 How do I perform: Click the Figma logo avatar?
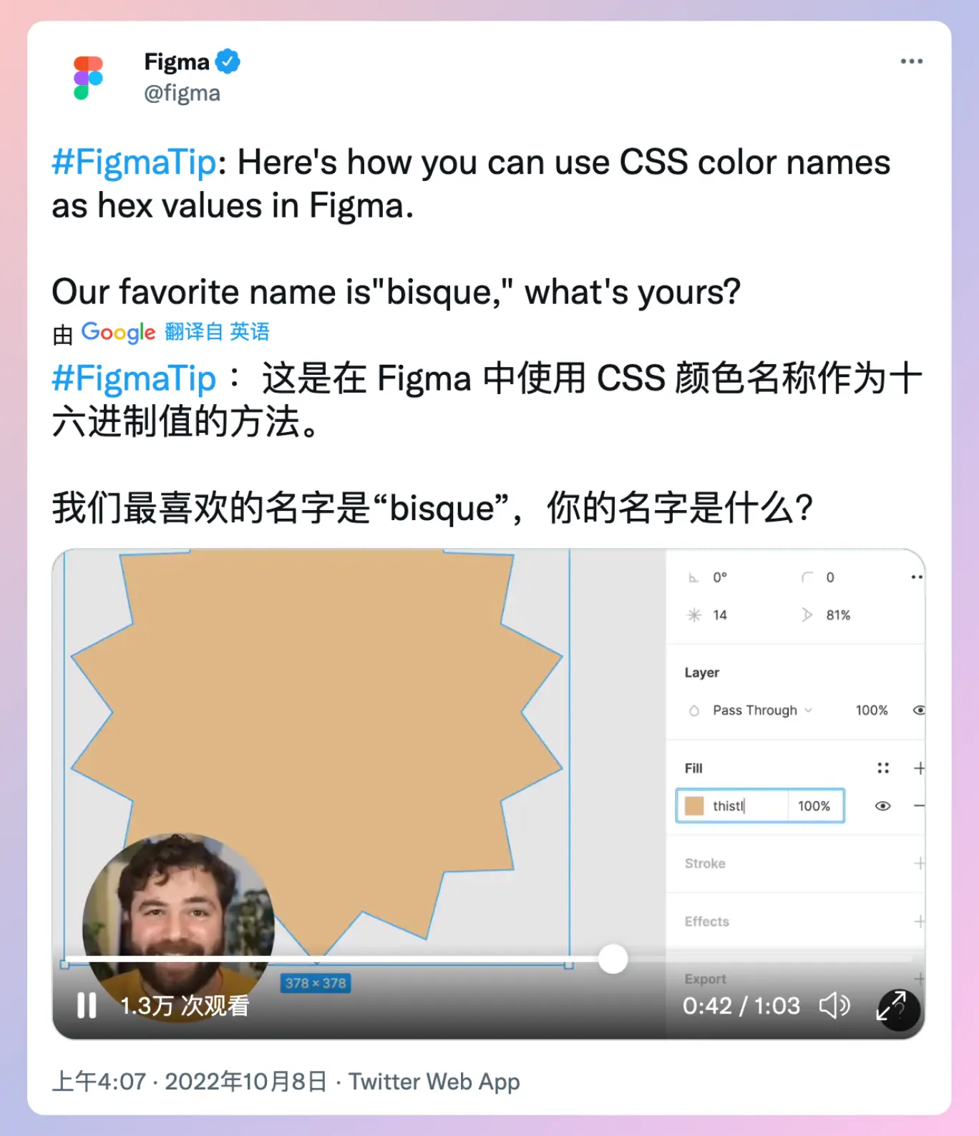[88, 78]
